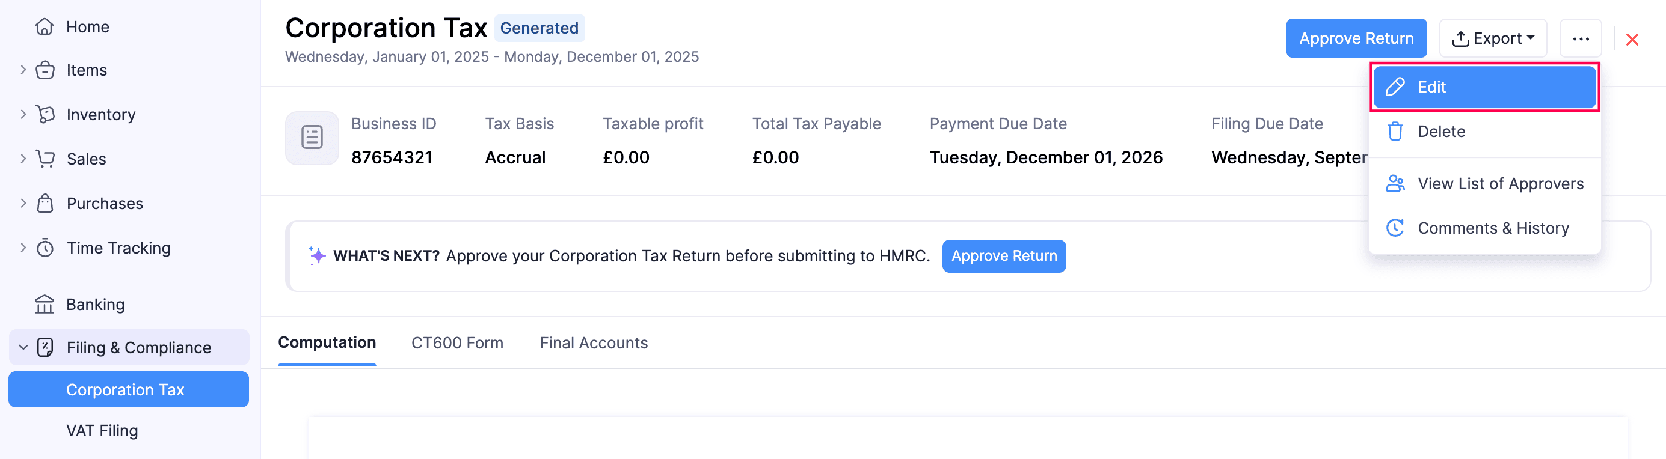Click the chevron next to Inventory
Viewport: 1666px width, 459px height.
[x=23, y=114]
